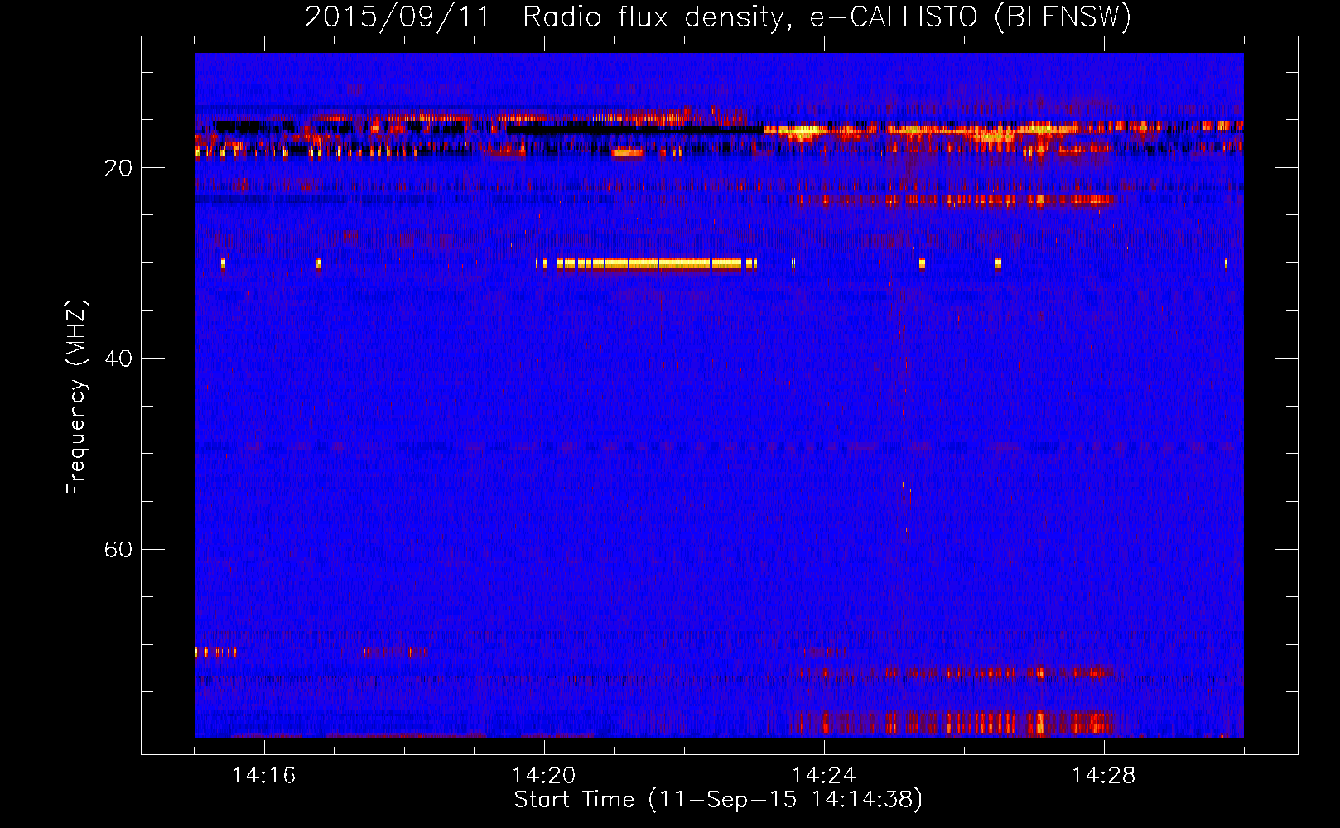Click the 40 MHz frequency tick label
Image resolution: width=1340 pixels, height=828 pixels.
click(x=118, y=359)
